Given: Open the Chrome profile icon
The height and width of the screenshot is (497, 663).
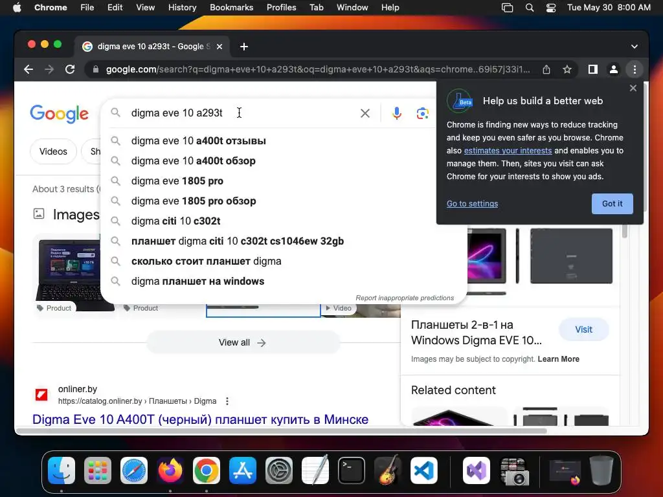Looking at the screenshot, I should pyautogui.click(x=614, y=69).
